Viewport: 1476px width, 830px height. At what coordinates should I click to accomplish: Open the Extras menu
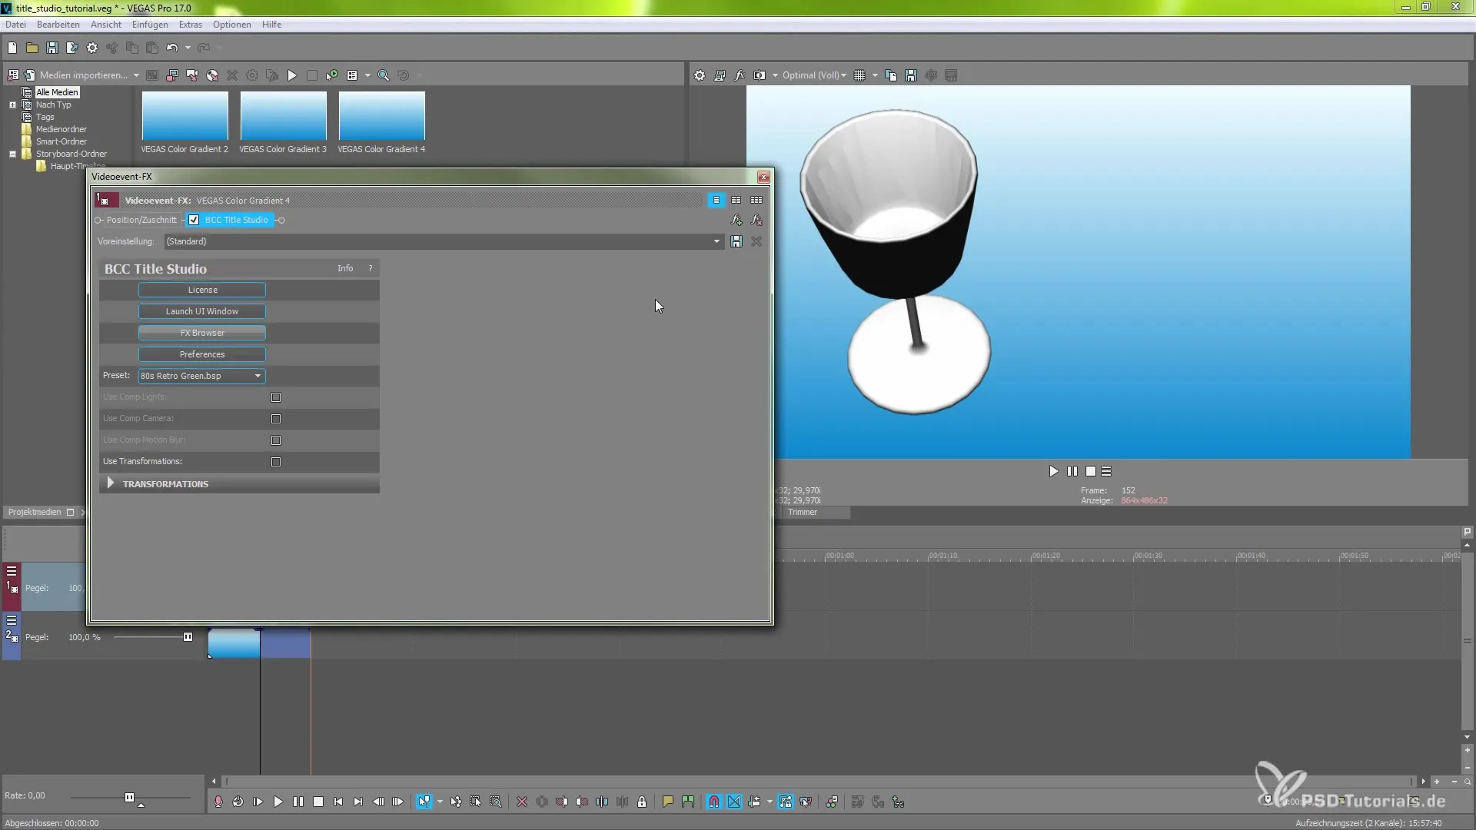191,25
